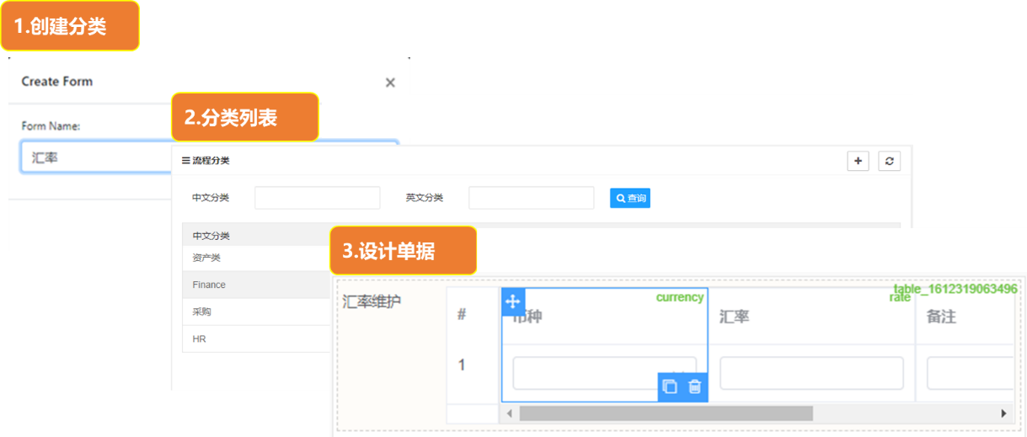The width and height of the screenshot is (1027, 437).
Task: Click the move handle on currency column
Action: point(513,301)
